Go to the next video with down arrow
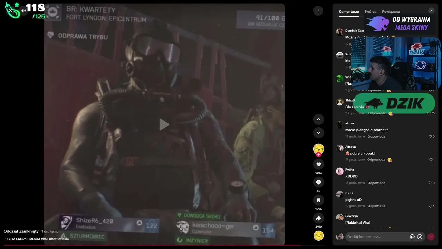The width and height of the screenshot is (442, 249). pyautogui.click(x=318, y=133)
